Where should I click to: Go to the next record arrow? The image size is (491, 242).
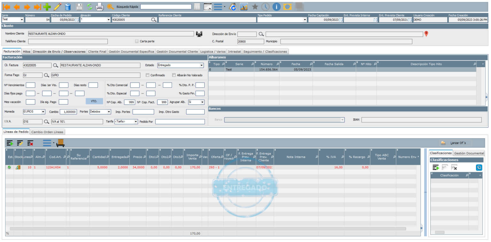[x=27, y=6]
